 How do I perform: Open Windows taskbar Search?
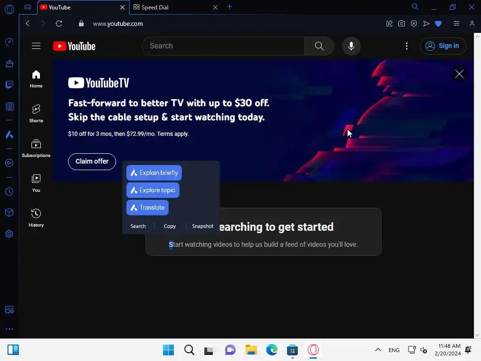point(189,350)
